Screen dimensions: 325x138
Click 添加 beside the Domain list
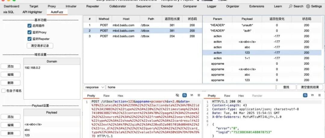[x=11, y=66]
